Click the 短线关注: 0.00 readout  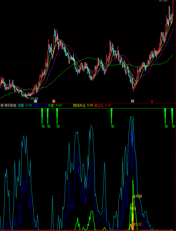click(x=83, y=105)
